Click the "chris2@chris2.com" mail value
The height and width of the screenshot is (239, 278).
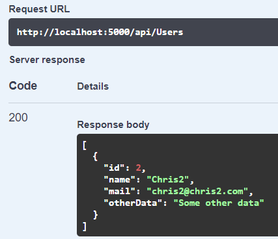pyautogui.click(x=197, y=191)
